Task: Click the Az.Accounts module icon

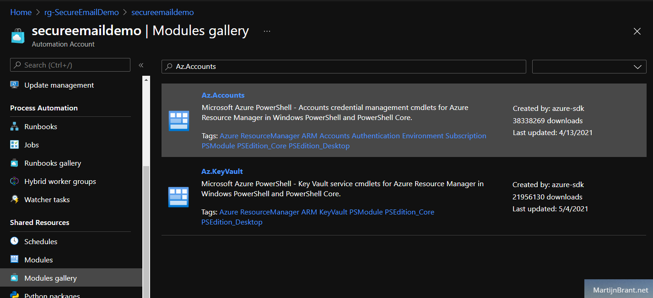Action: (x=179, y=121)
